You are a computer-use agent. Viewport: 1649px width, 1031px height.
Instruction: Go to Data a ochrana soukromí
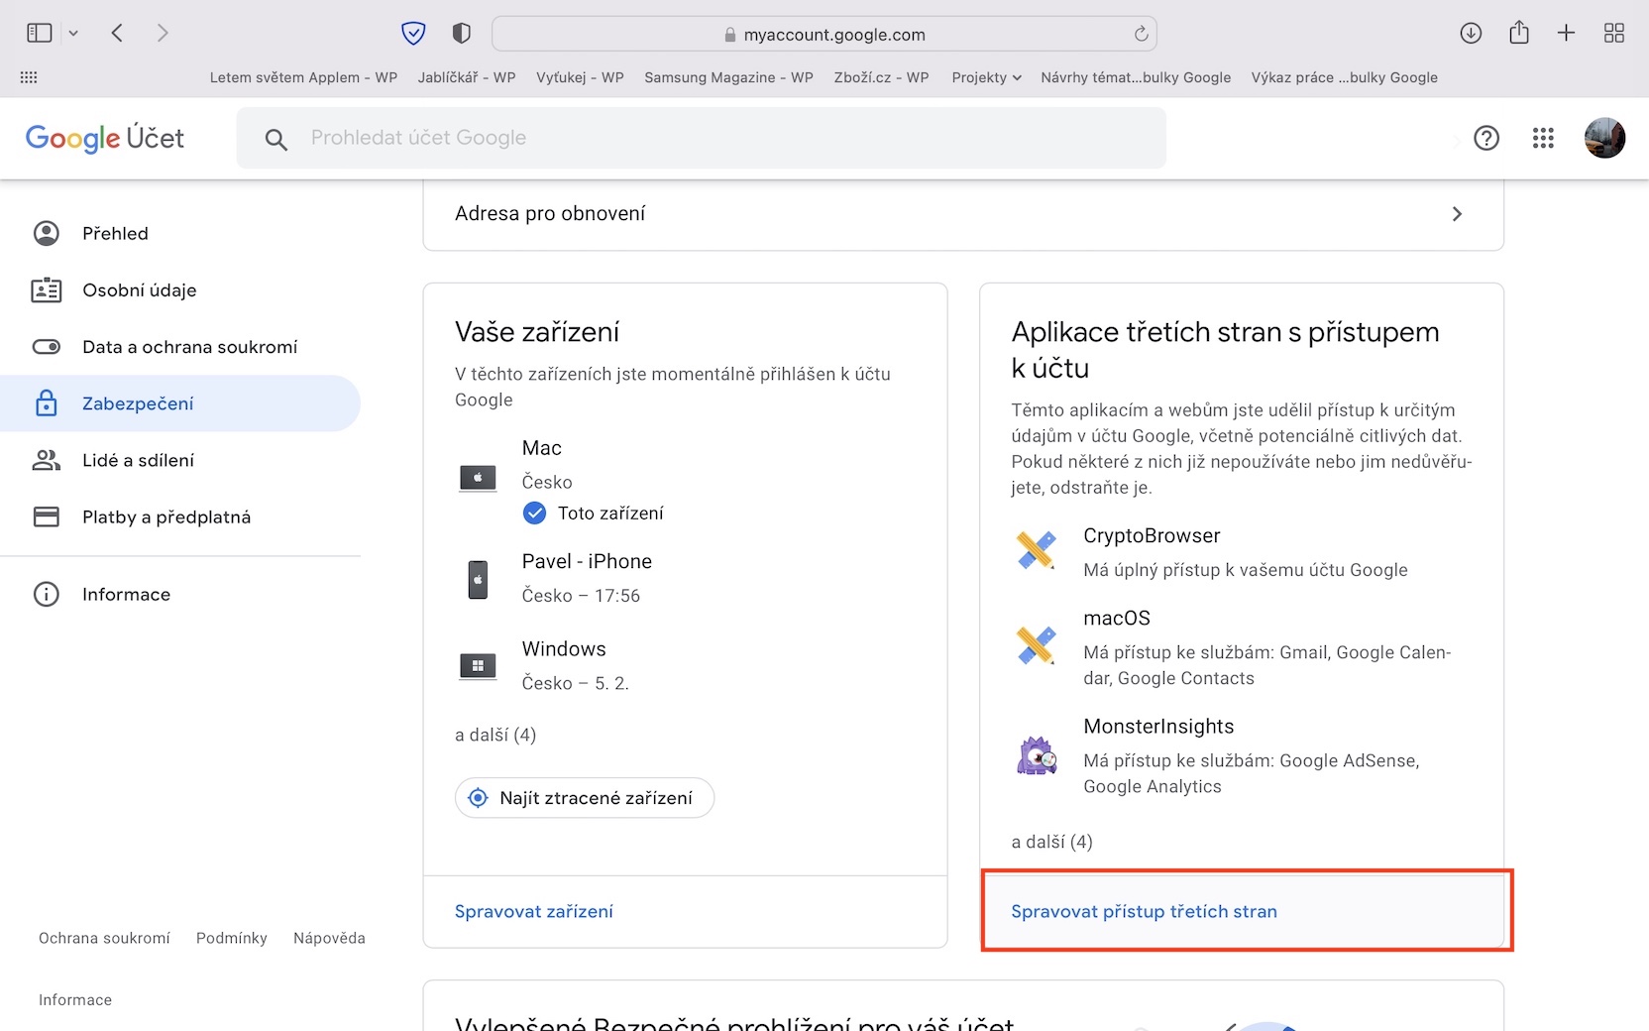tap(189, 347)
